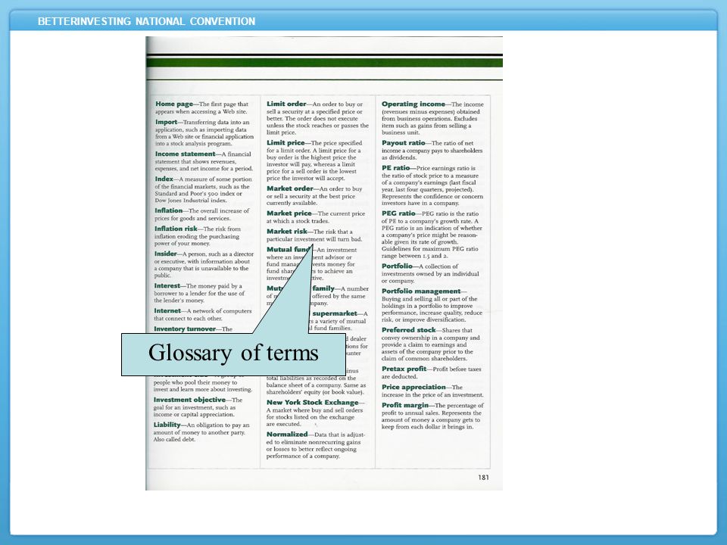Click the 'Liability' glossary term
This screenshot has width=727, height=545.
(167, 425)
